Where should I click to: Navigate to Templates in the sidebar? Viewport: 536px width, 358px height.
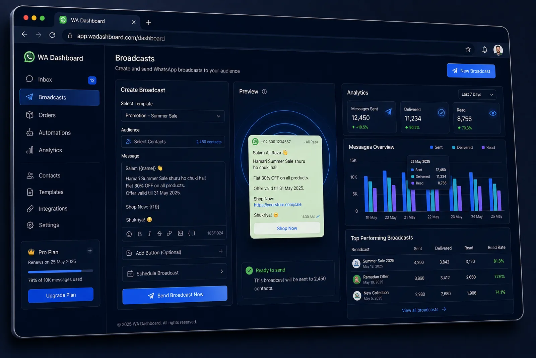pyautogui.click(x=60, y=192)
